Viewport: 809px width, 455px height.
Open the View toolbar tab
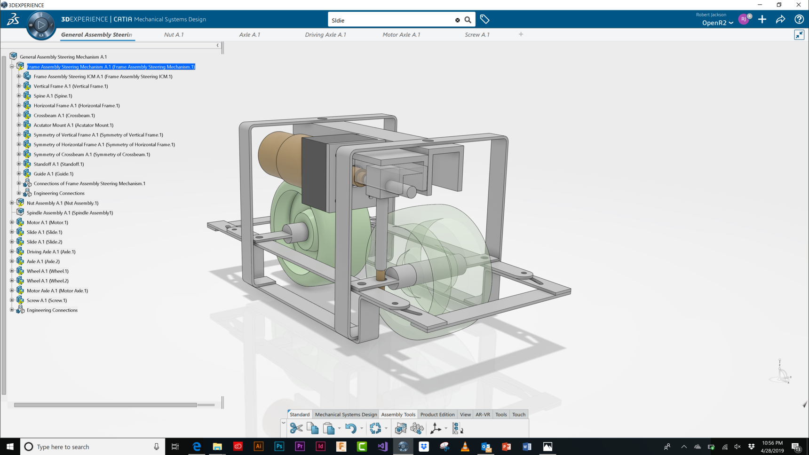click(x=465, y=415)
